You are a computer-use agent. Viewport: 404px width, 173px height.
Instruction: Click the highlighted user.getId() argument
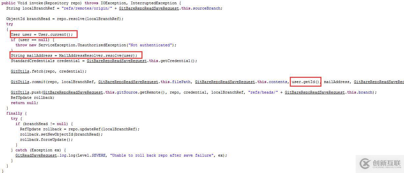pos(306,81)
